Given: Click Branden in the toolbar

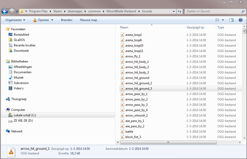Looking at the screenshot, I should click(x=67, y=20).
